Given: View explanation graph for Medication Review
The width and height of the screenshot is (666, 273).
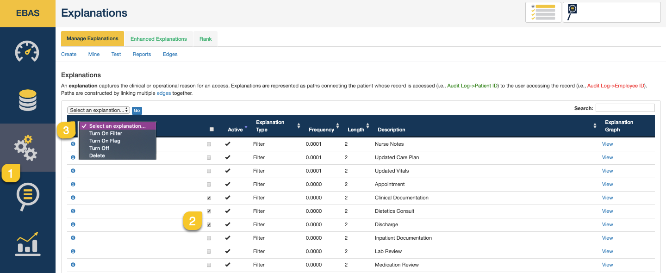Looking at the screenshot, I should 607,265.
